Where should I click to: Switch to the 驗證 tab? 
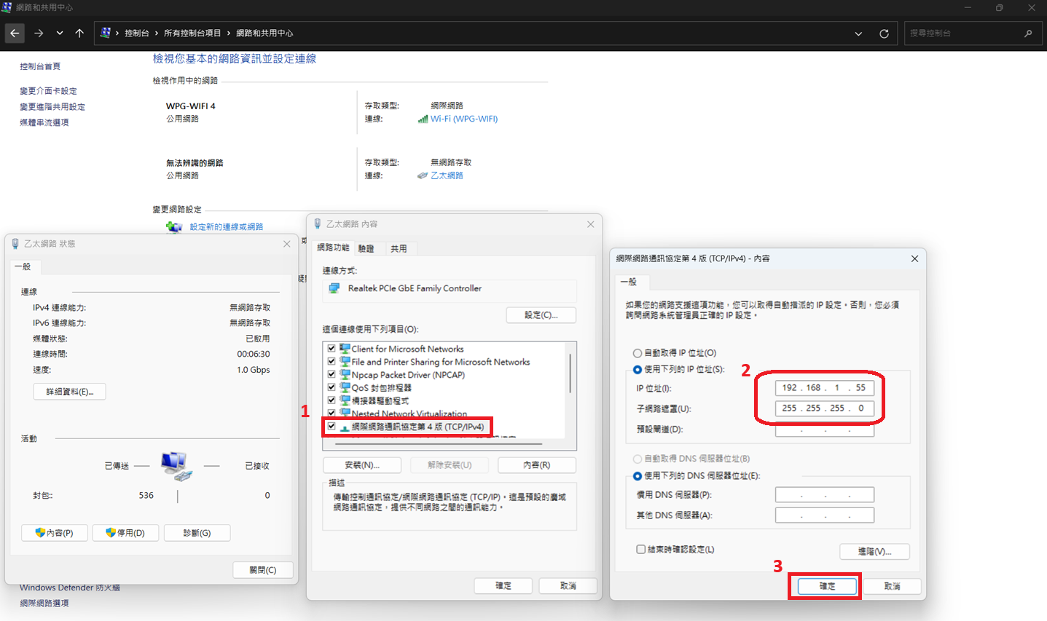pos(366,249)
